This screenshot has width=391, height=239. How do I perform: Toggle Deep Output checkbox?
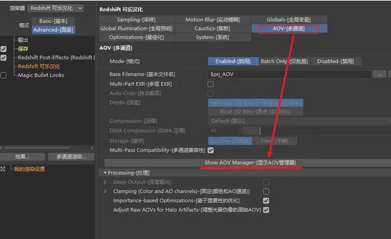point(266,182)
